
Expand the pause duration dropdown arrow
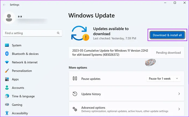pos(177,79)
